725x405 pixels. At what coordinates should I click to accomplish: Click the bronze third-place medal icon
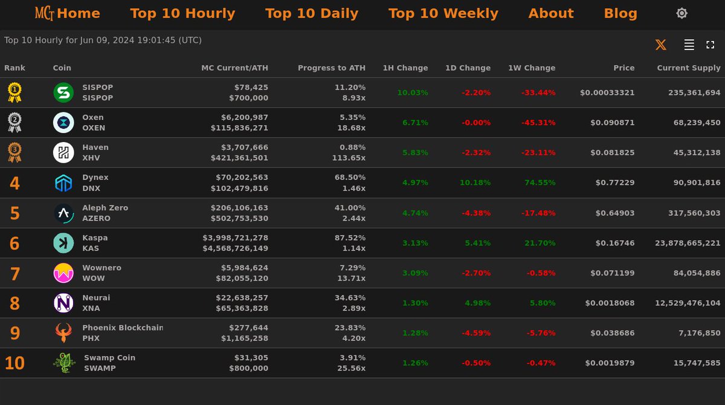[x=14, y=153]
